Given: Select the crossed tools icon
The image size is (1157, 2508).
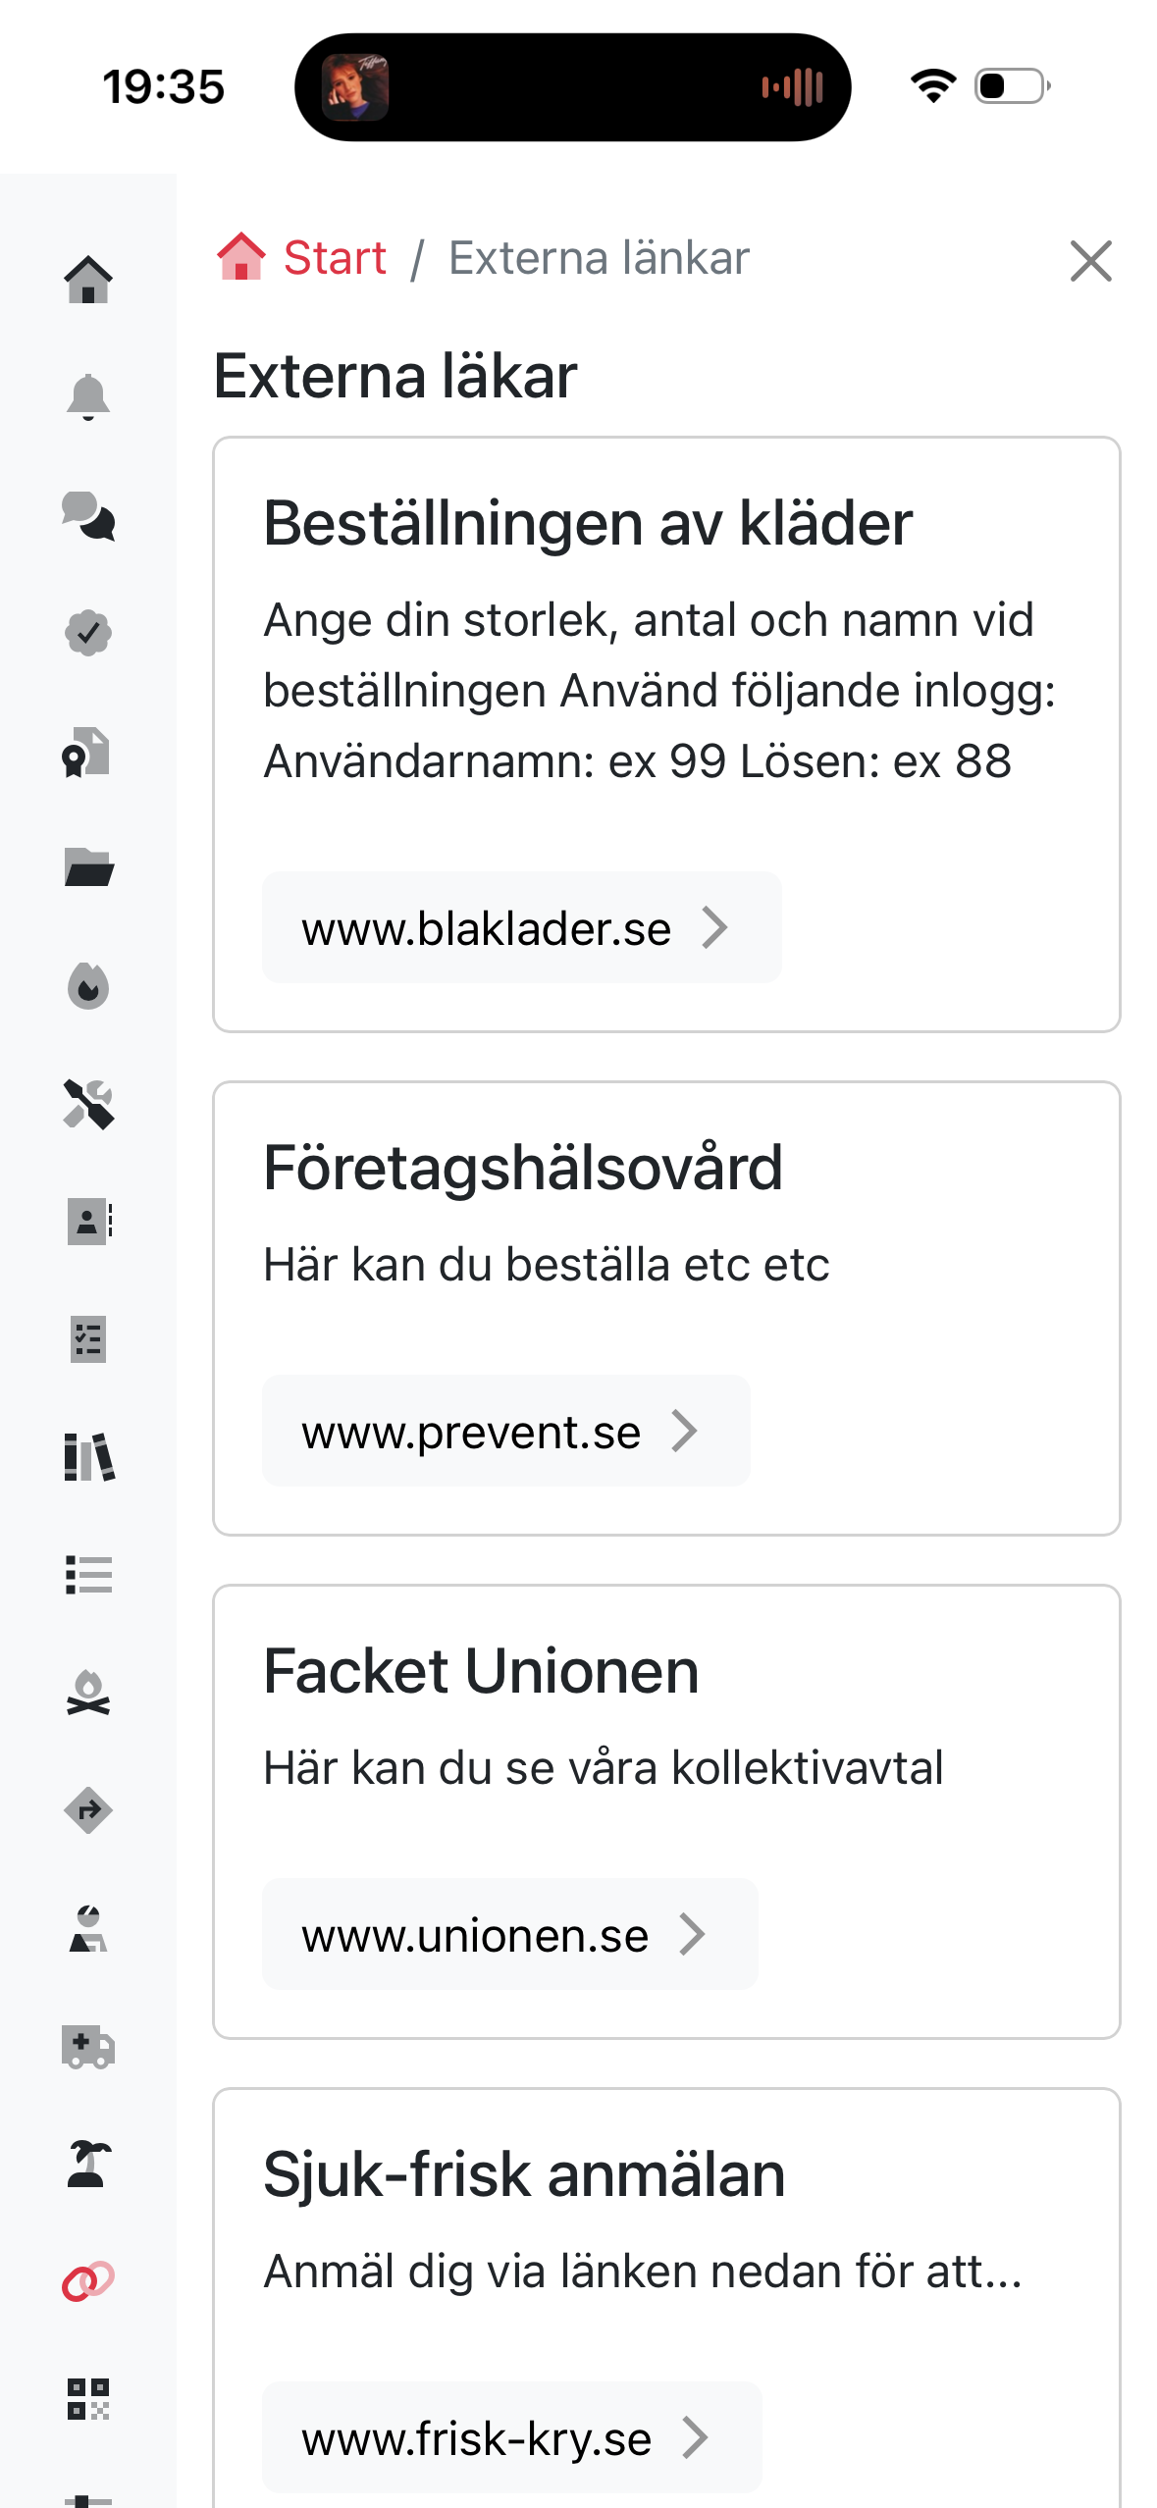Looking at the screenshot, I should point(88,1105).
